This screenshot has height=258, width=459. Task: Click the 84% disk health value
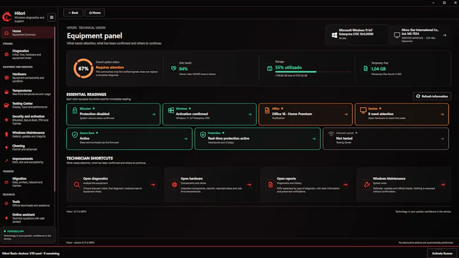click(183, 69)
